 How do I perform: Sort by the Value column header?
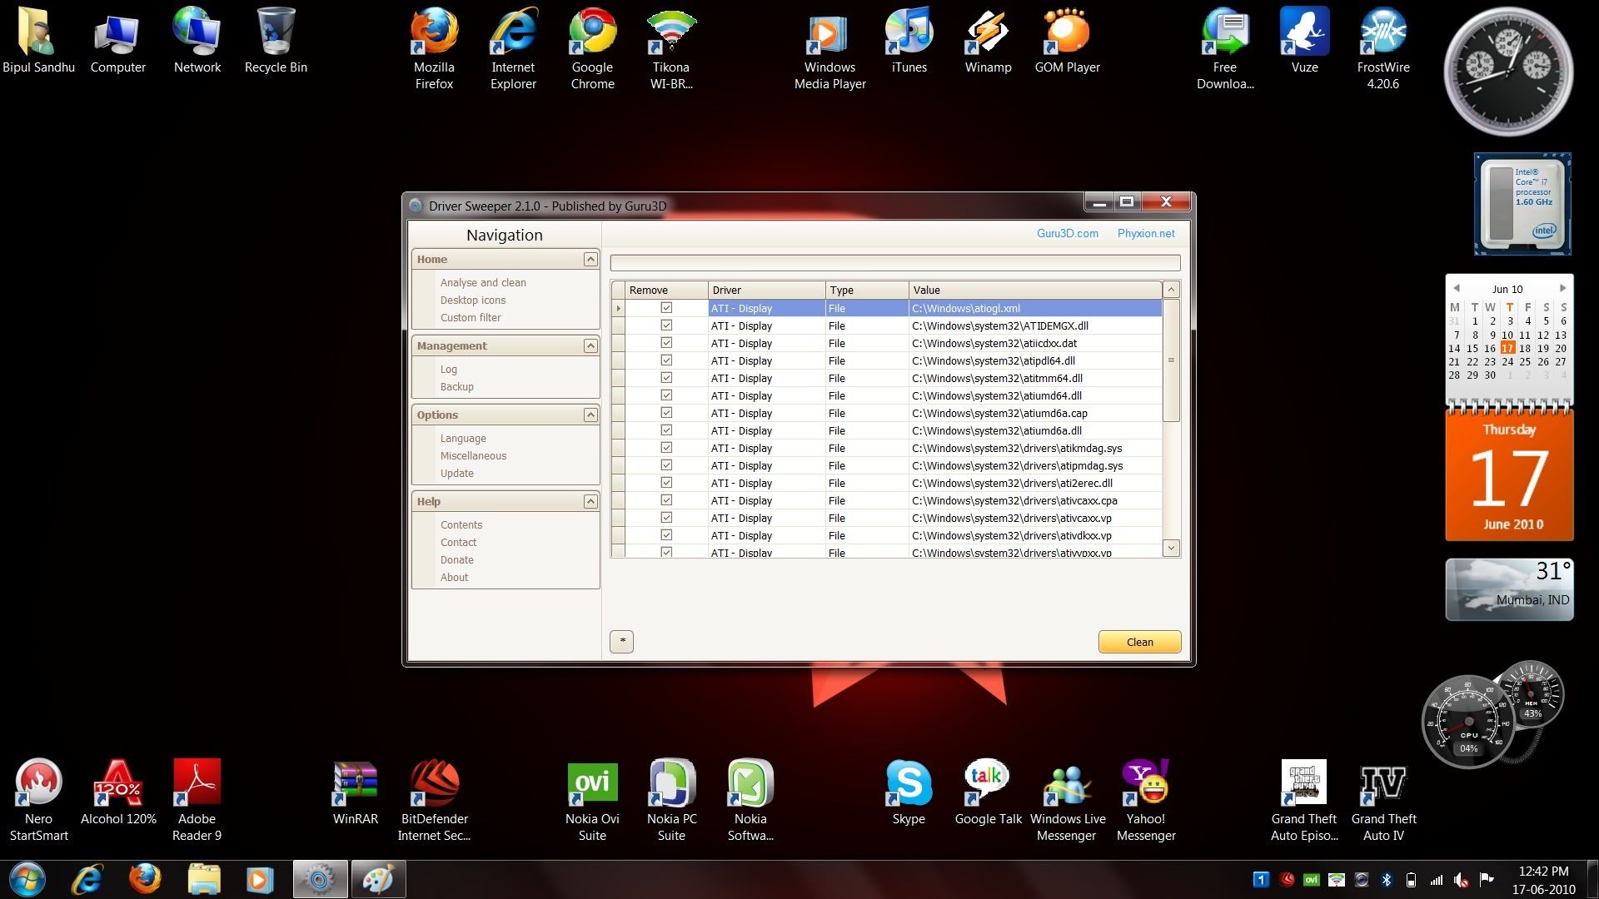coord(1035,290)
